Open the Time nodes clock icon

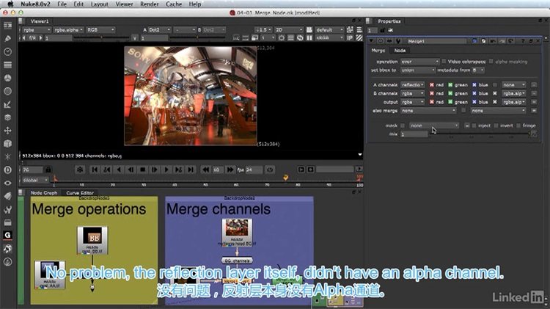click(7, 51)
